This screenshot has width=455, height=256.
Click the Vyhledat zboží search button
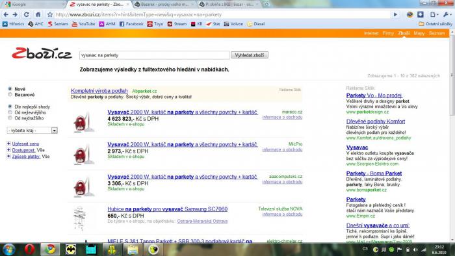coord(250,55)
